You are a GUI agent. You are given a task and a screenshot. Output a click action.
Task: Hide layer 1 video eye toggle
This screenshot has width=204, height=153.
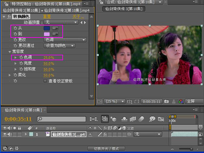pyautogui.click(x=5, y=134)
